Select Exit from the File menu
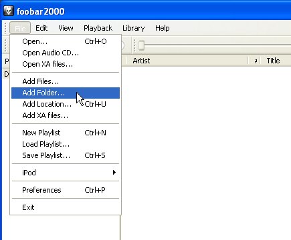Screen dimensions: 291x240 click(x=66, y=207)
